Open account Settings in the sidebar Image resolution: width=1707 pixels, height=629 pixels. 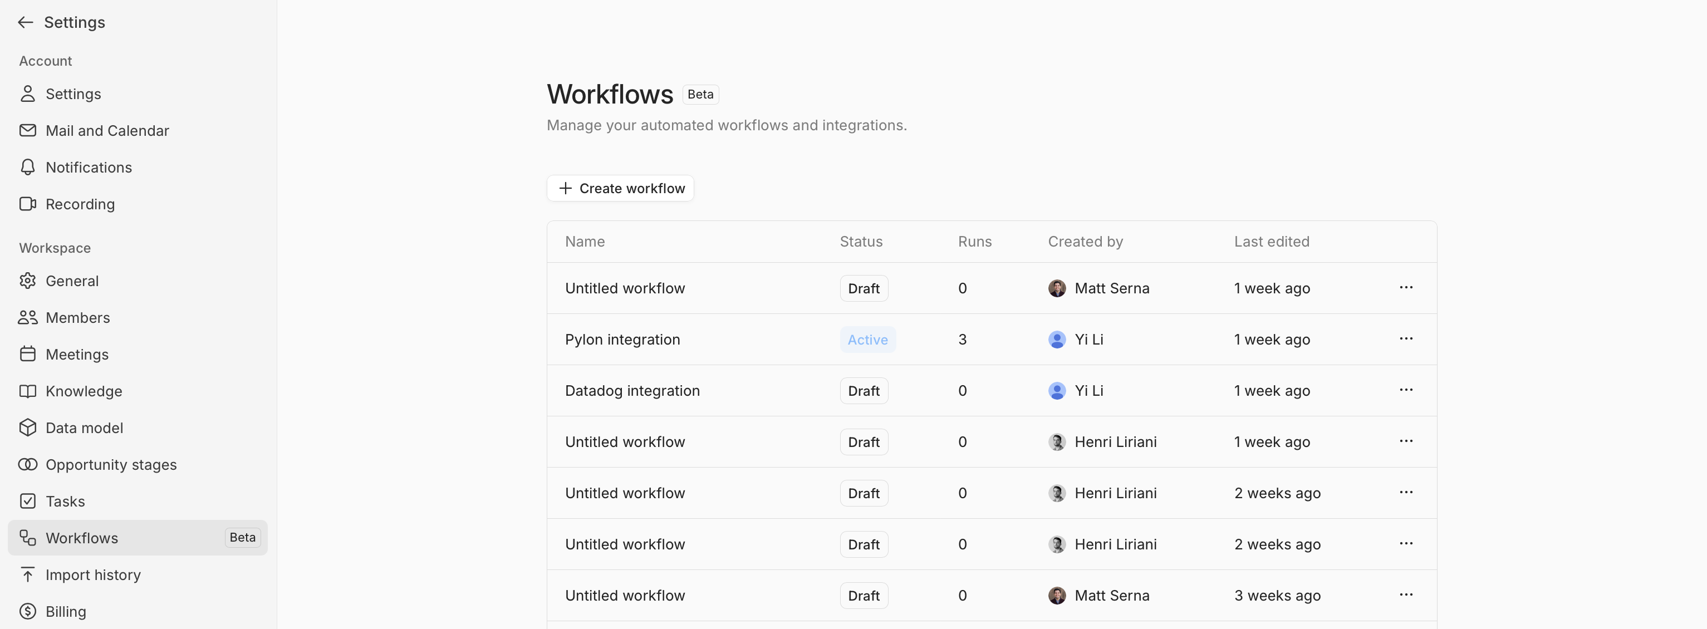pyautogui.click(x=138, y=94)
